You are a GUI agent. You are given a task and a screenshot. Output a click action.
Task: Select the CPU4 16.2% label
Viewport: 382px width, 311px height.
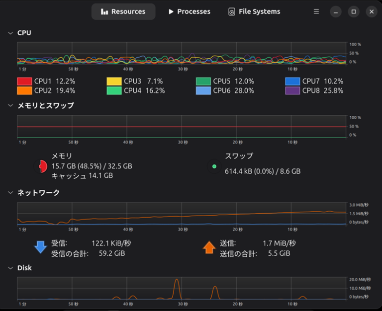pos(144,90)
